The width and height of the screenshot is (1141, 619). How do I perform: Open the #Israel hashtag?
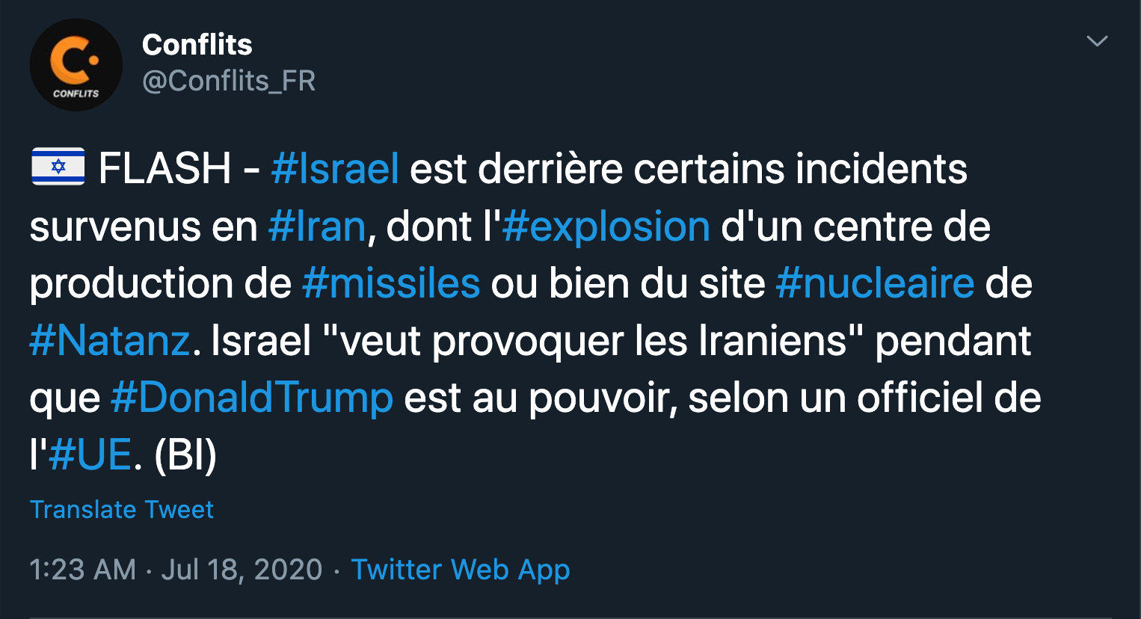point(334,168)
